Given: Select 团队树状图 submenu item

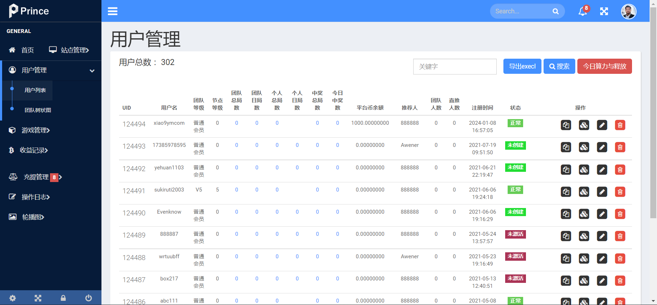Looking at the screenshot, I should coord(38,110).
